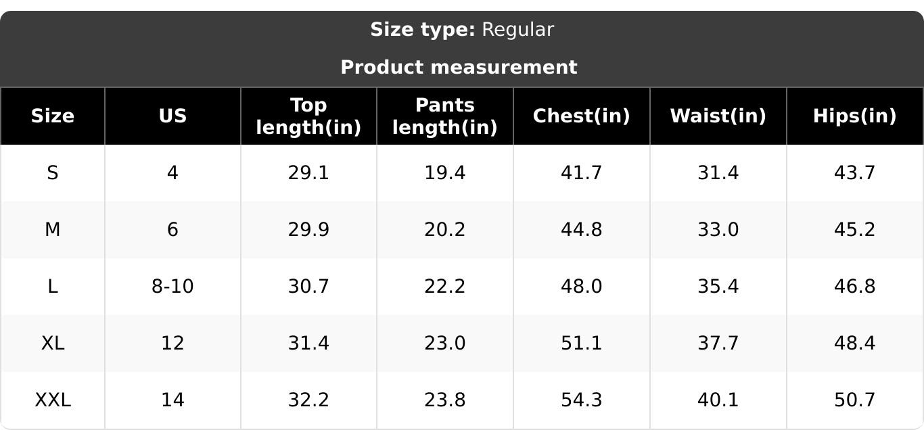Click the 22.2 pants length cell

pos(445,287)
